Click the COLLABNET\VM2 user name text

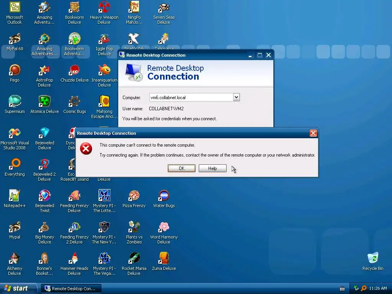[x=166, y=108]
